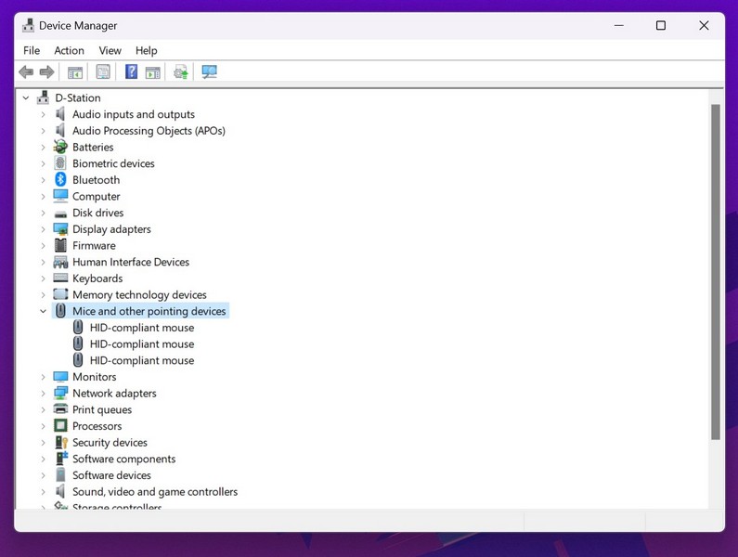738x557 pixels.
Task: Click the Back arrow toolbar icon
Action: click(x=26, y=72)
